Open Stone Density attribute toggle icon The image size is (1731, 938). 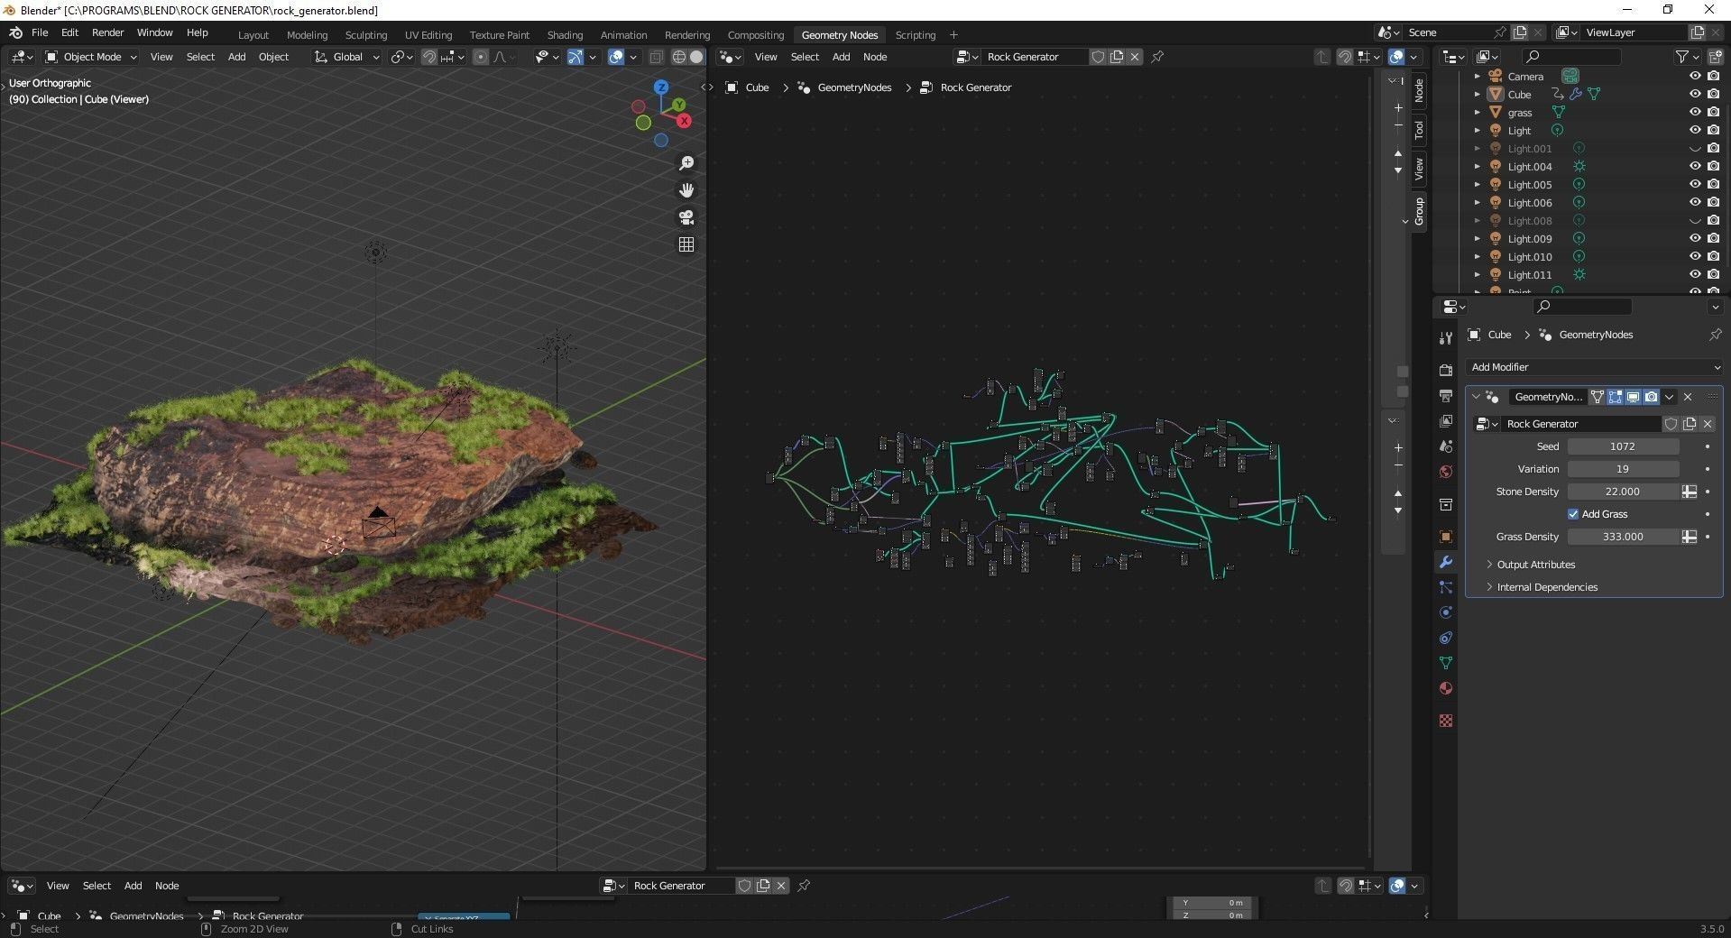point(1690,492)
